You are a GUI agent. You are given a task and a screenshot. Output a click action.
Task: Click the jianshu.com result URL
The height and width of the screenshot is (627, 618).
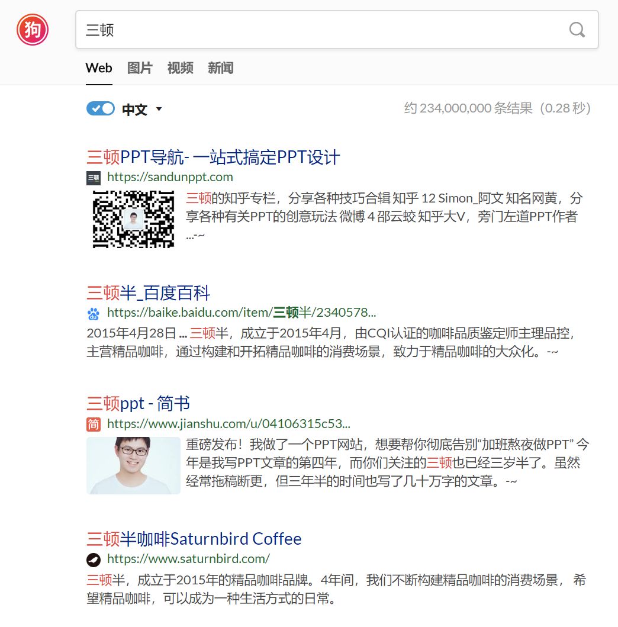click(228, 423)
